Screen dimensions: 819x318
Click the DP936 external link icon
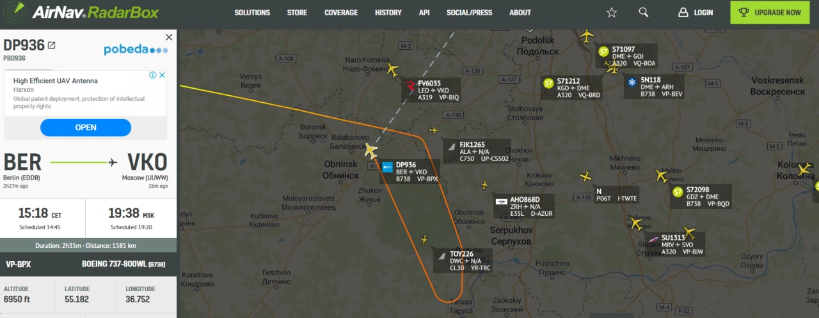(52, 45)
